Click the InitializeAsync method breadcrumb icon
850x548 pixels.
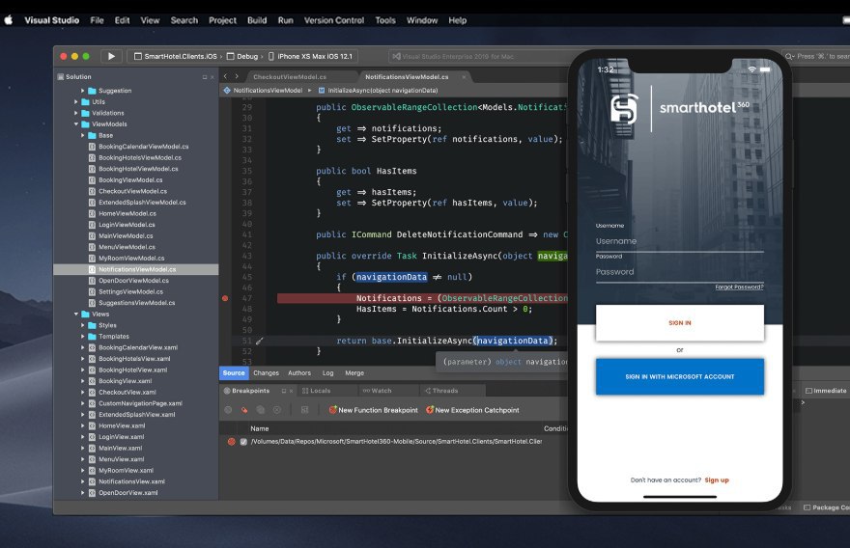pos(322,91)
